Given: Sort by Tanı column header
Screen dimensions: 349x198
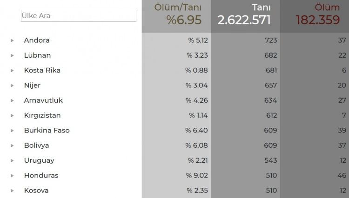Looking at the screenshot, I should coord(261,7).
